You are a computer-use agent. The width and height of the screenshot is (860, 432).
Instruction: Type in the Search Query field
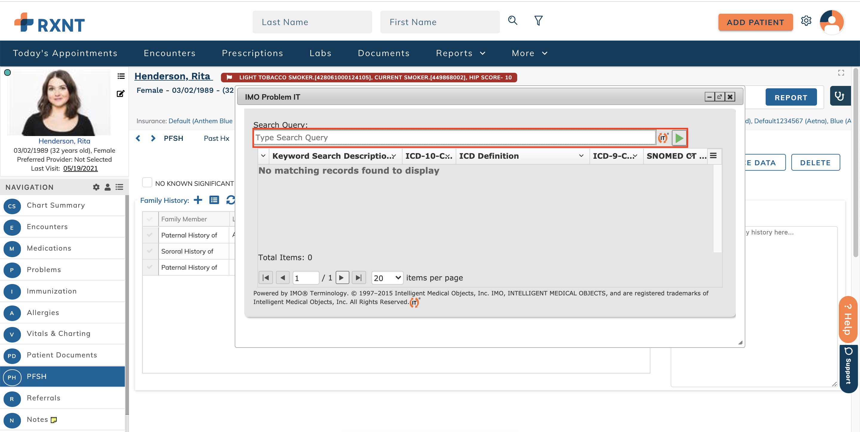(451, 138)
